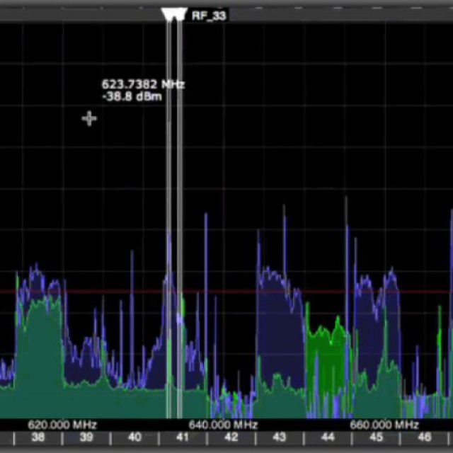Viewport: 453px width, 453px height.
Task: Select TV channel 39 on ruler
Action: point(86,437)
